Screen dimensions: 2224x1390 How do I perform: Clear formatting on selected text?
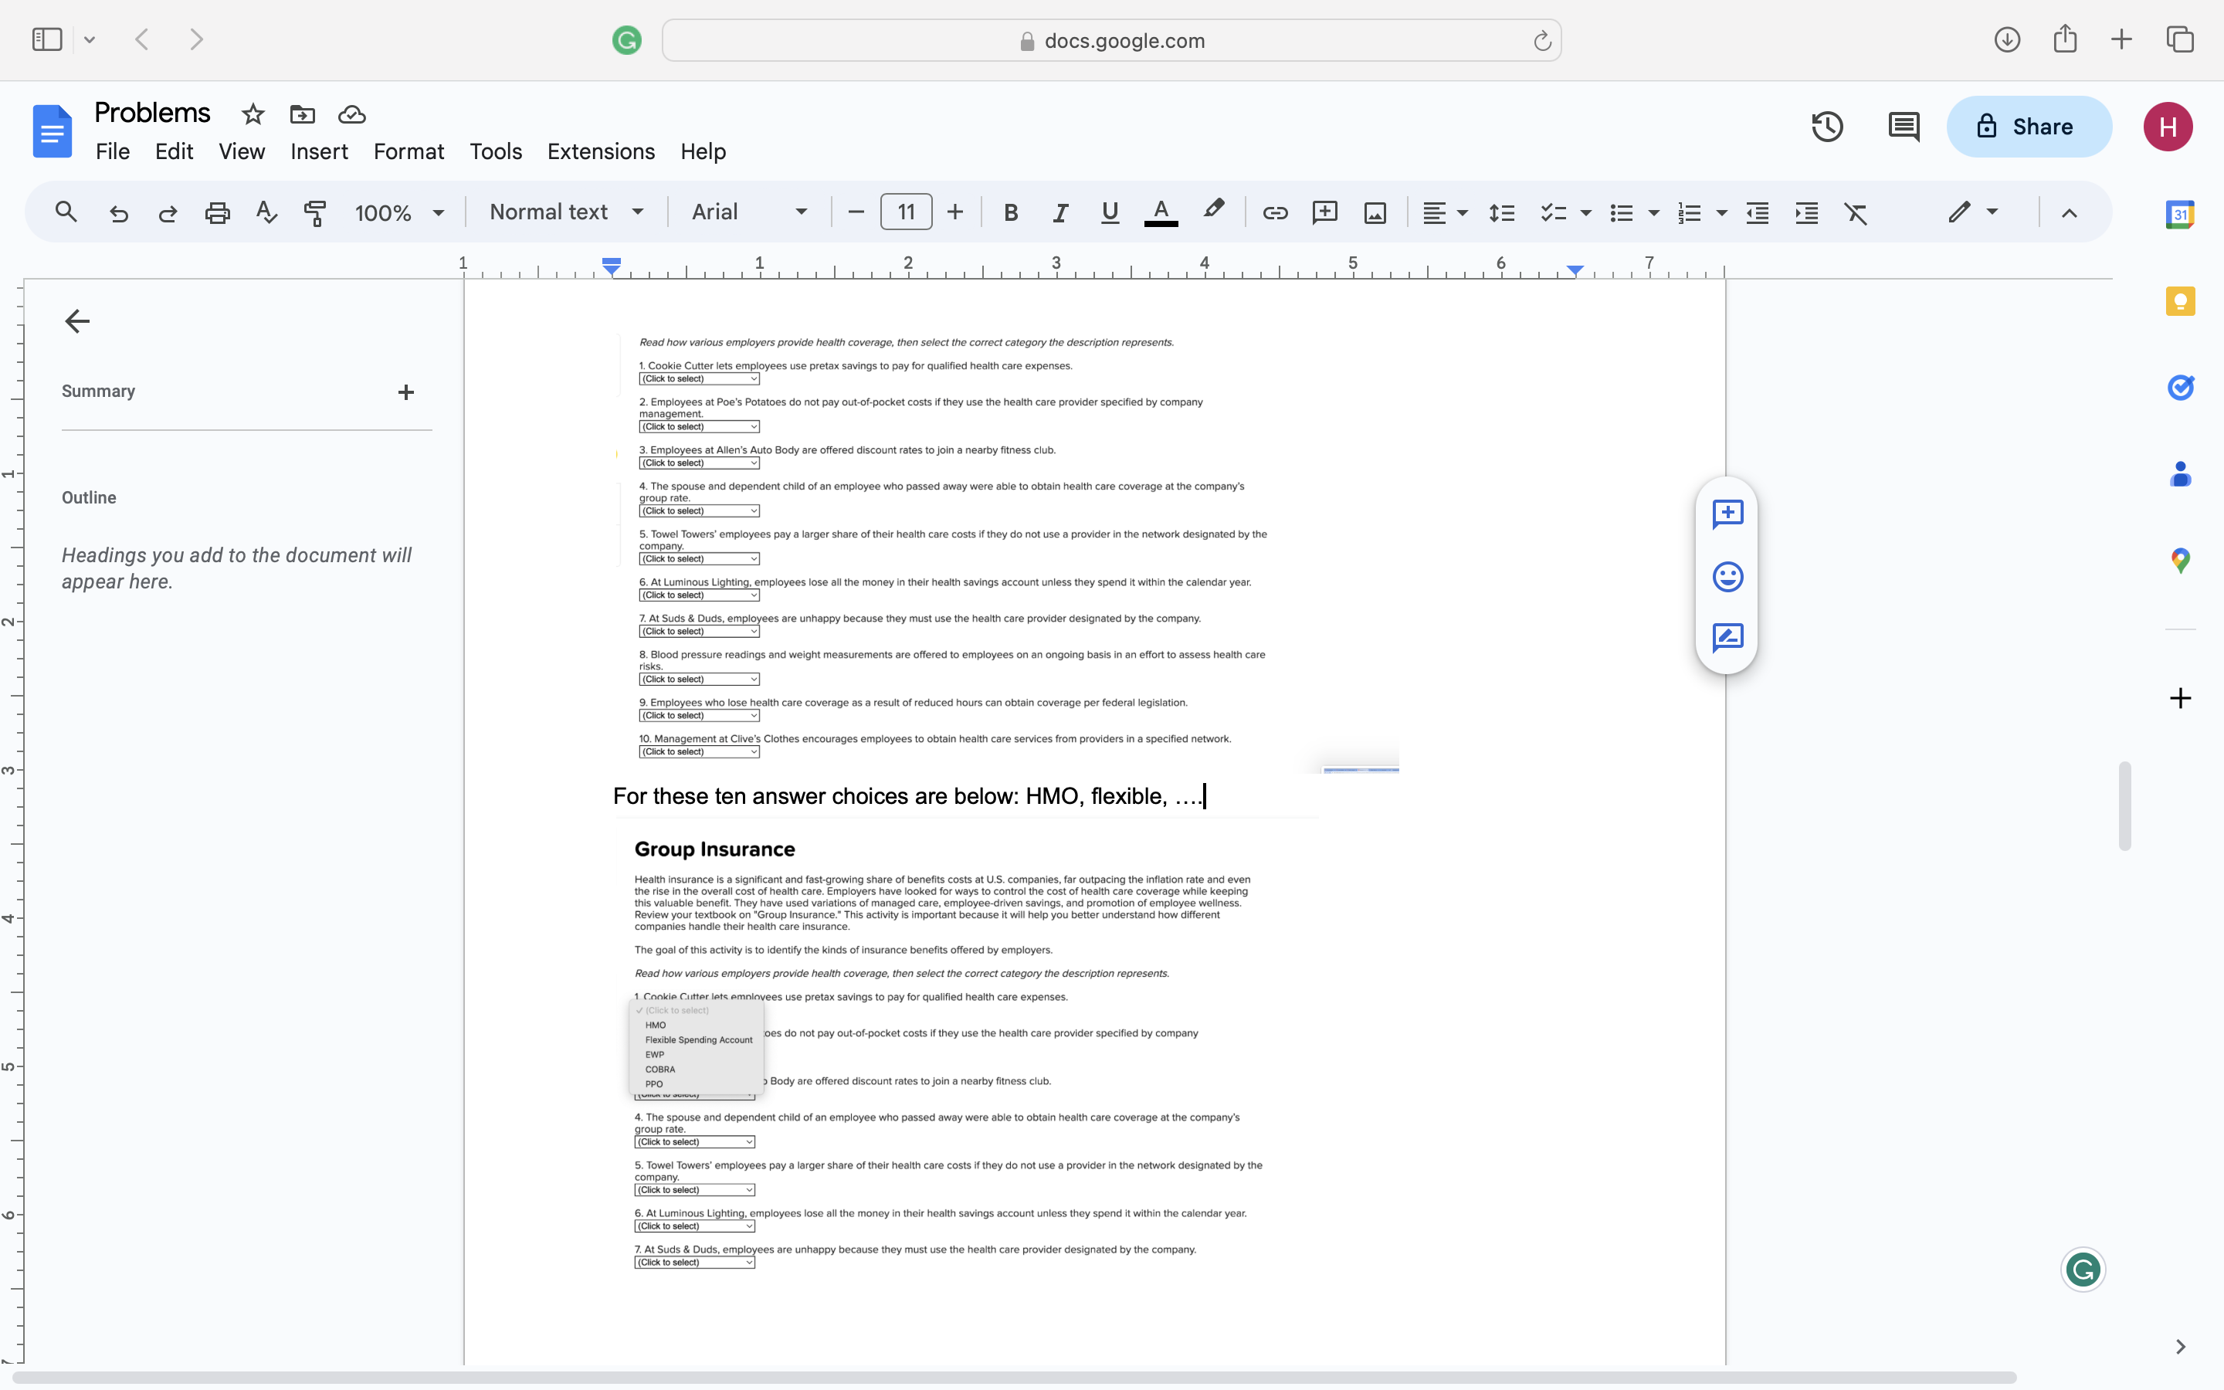[x=1856, y=212]
